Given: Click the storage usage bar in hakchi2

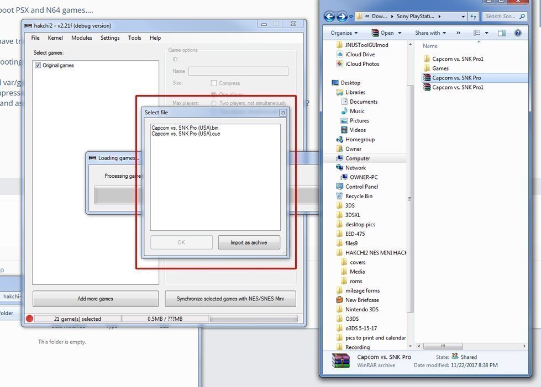Looking at the screenshot, I should point(254,319).
